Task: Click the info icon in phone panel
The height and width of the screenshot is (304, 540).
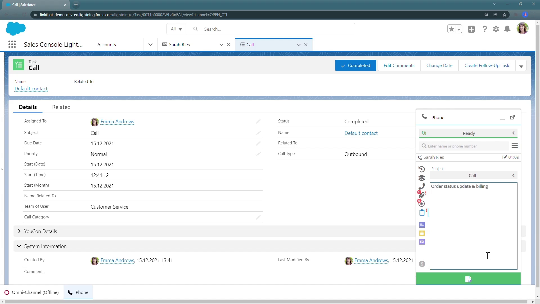Action: [422, 264]
